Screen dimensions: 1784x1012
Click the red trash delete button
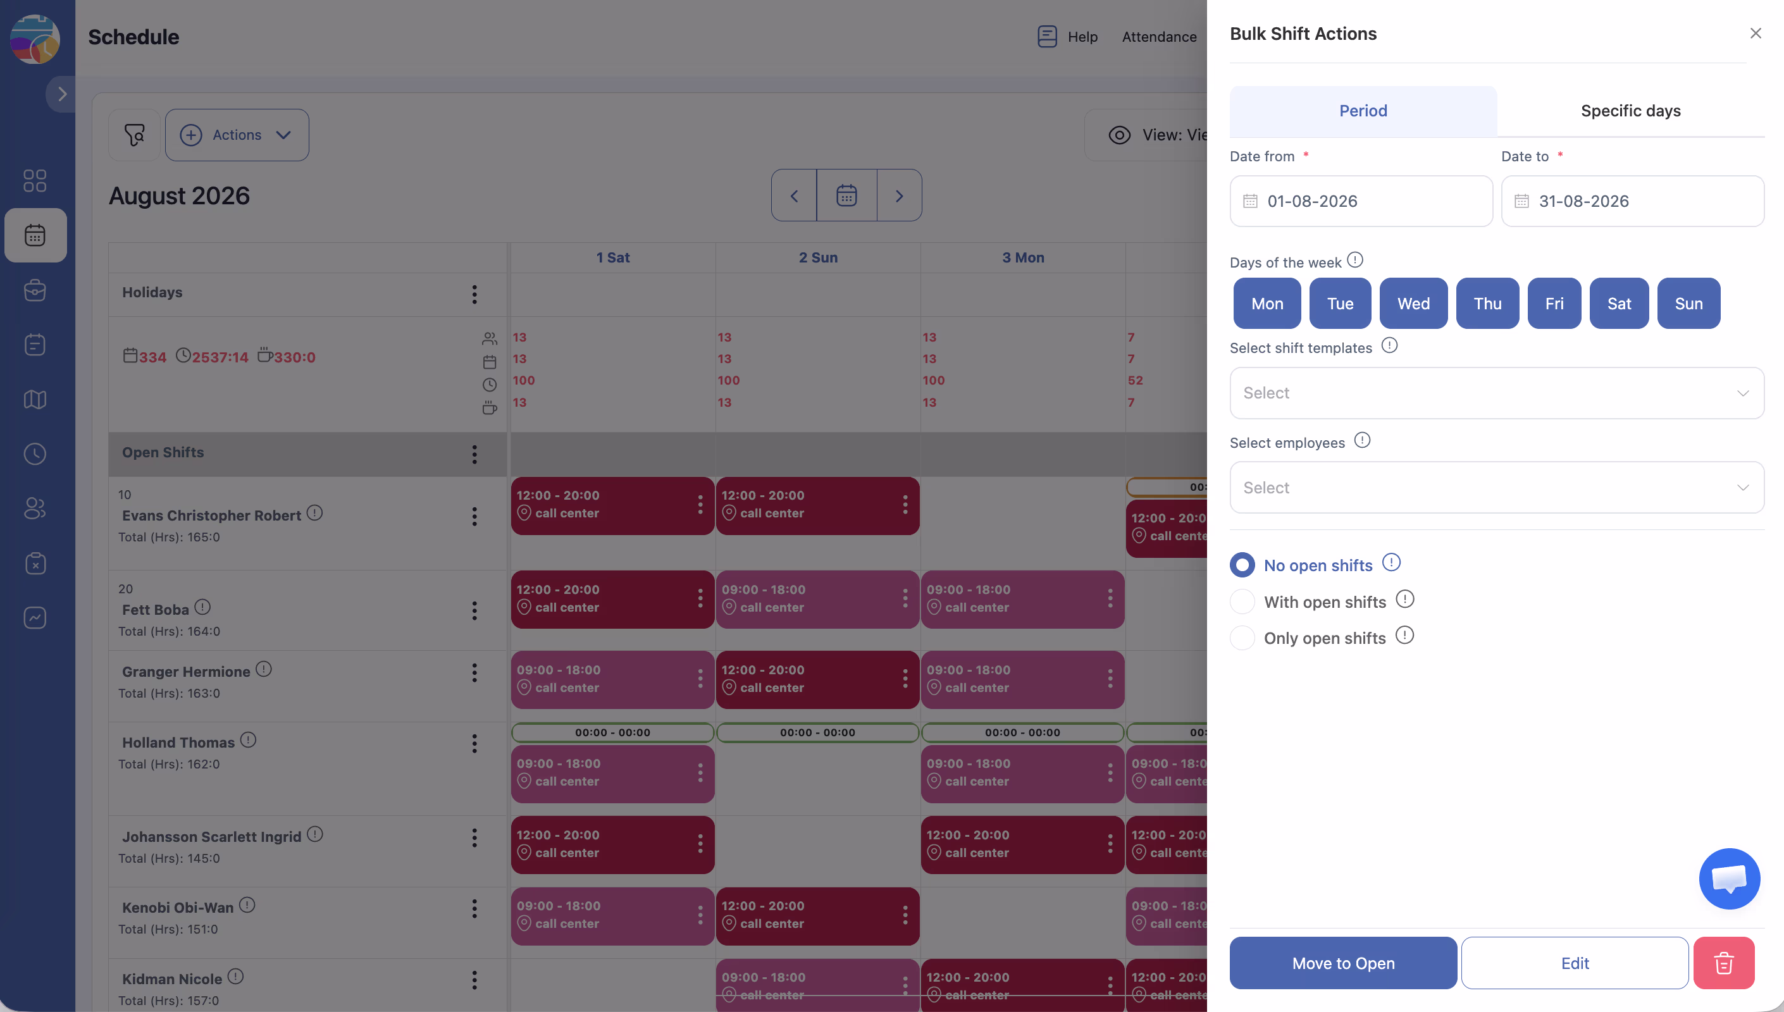pyautogui.click(x=1723, y=963)
